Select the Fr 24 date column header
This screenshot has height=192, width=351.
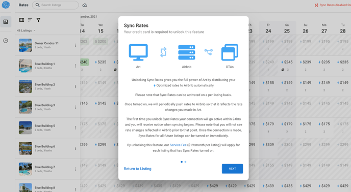click(268, 28)
